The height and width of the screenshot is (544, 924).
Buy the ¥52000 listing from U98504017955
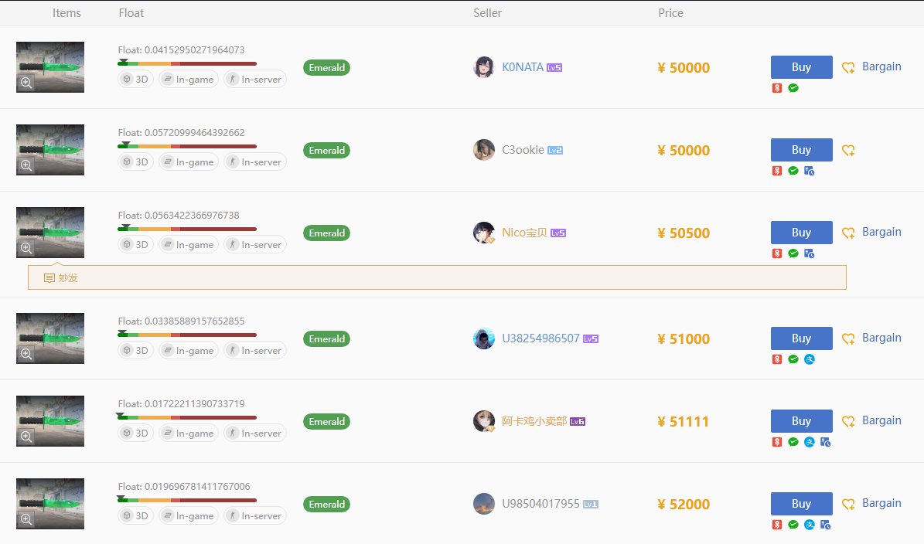(x=801, y=503)
